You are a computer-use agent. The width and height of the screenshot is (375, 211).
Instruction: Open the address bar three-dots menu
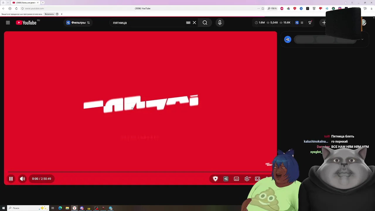(258, 8)
